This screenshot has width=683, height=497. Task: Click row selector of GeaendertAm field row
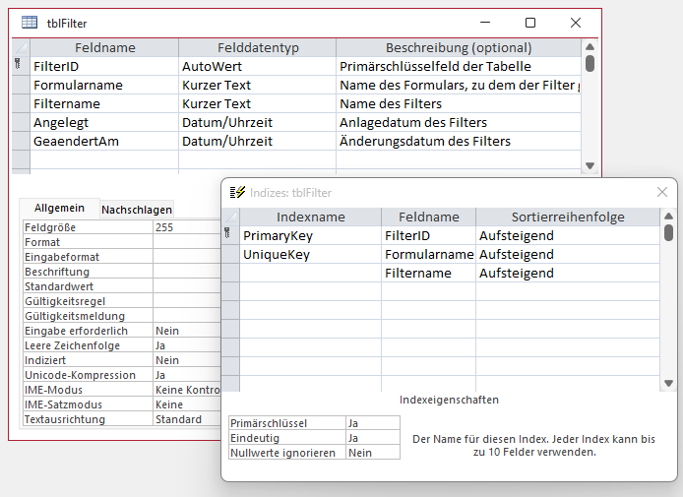[x=21, y=141]
